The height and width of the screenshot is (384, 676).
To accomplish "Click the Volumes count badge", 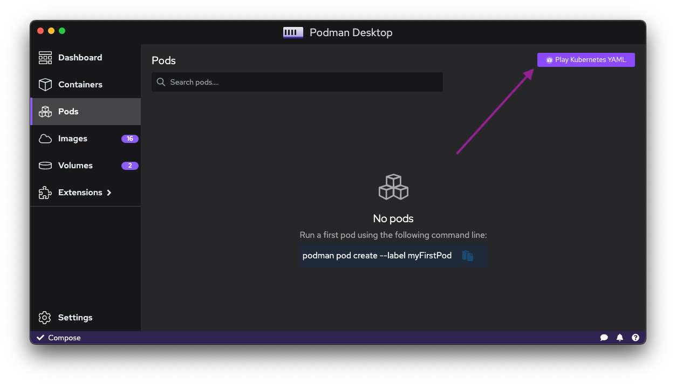I will (129, 165).
